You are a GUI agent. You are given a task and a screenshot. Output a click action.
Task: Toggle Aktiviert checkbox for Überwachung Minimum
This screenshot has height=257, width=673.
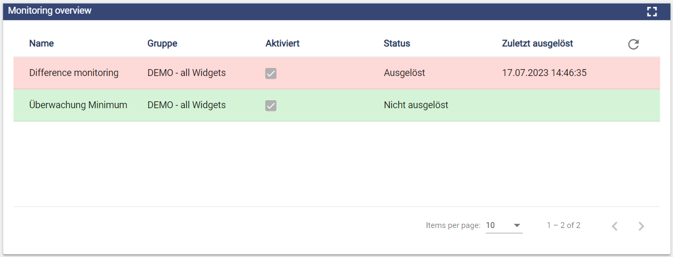[271, 106]
